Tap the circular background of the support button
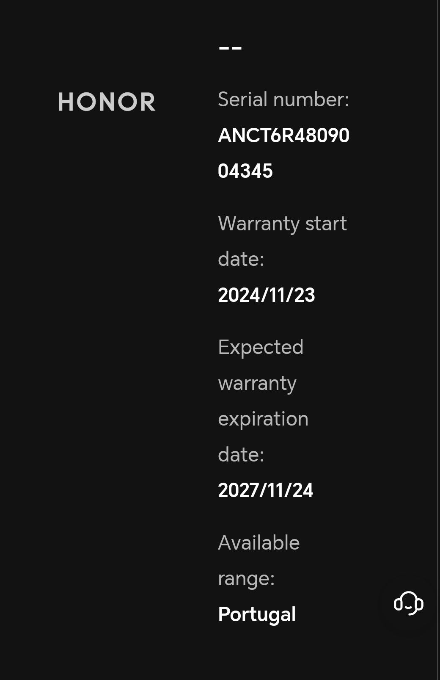The height and width of the screenshot is (680, 440). [408, 603]
